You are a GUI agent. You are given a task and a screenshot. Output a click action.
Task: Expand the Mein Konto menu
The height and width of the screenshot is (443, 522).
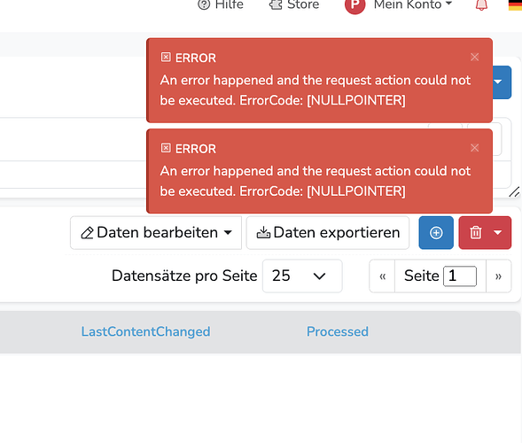coord(413,4)
